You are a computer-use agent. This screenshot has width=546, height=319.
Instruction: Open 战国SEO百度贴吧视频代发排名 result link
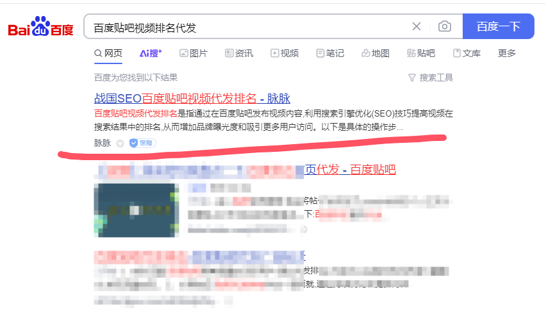coord(192,99)
